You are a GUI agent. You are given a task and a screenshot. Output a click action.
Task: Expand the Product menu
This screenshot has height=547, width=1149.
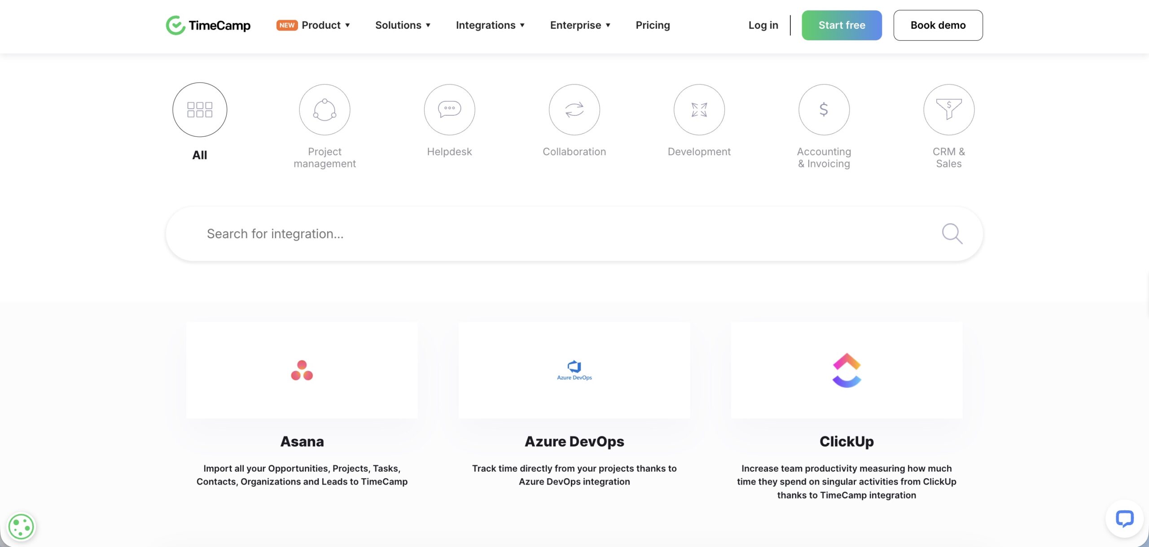coord(326,25)
